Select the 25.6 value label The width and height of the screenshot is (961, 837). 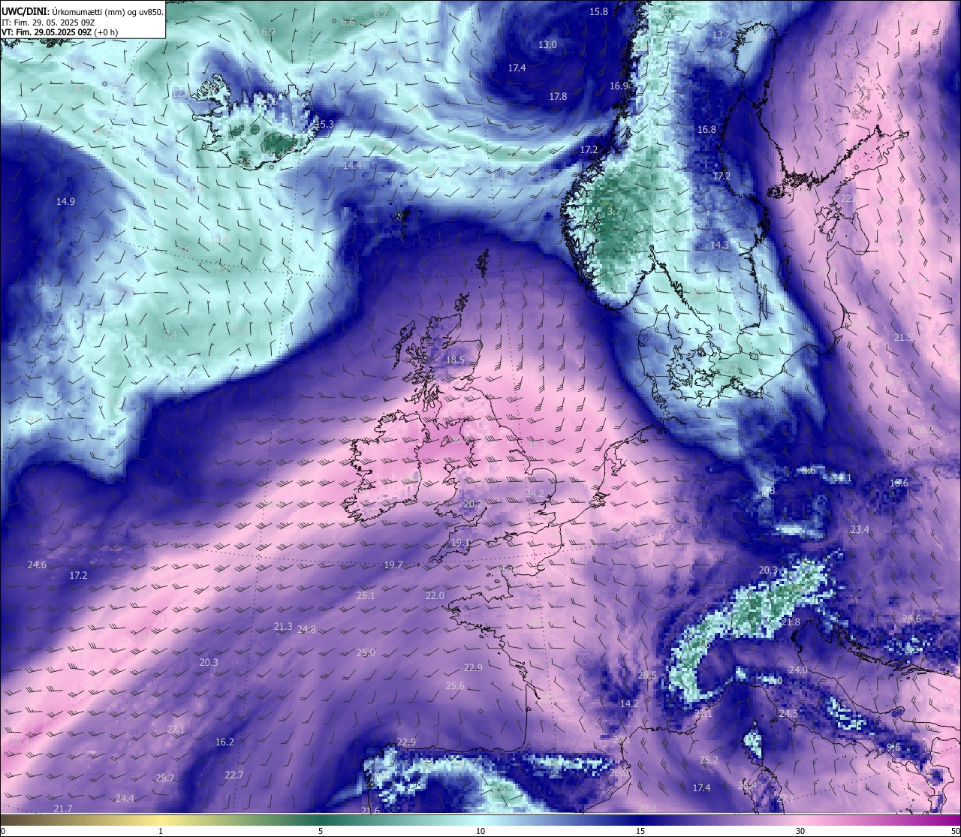[455, 686]
